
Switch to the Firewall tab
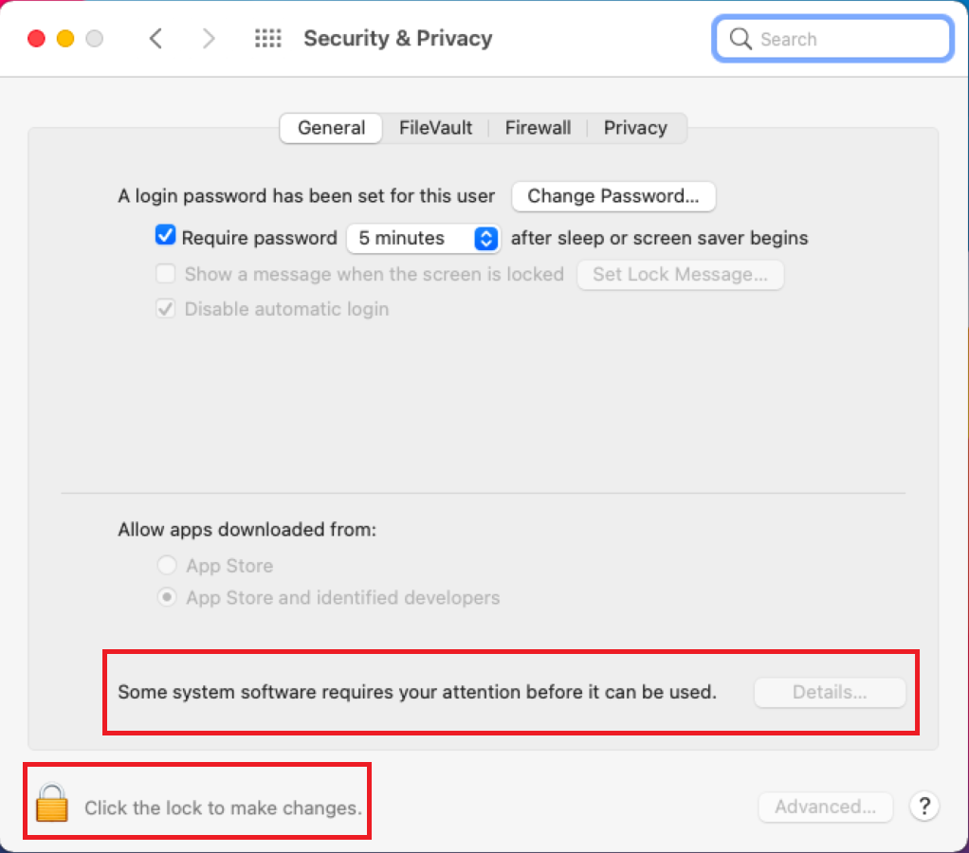pyautogui.click(x=538, y=128)
